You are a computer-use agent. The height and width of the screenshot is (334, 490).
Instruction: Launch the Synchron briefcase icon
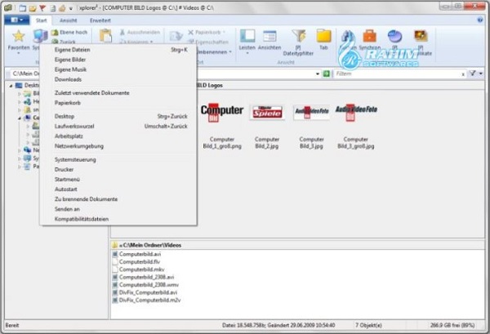(369, 36)
